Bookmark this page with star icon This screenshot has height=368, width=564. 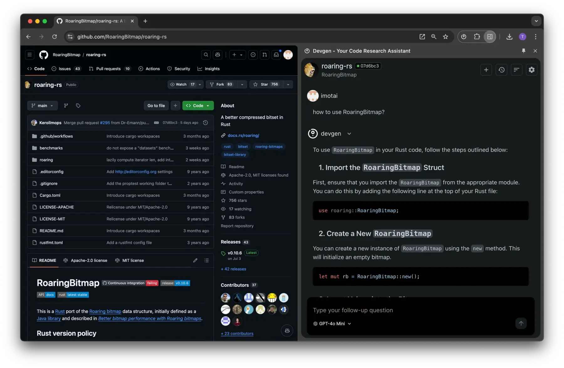445,37
